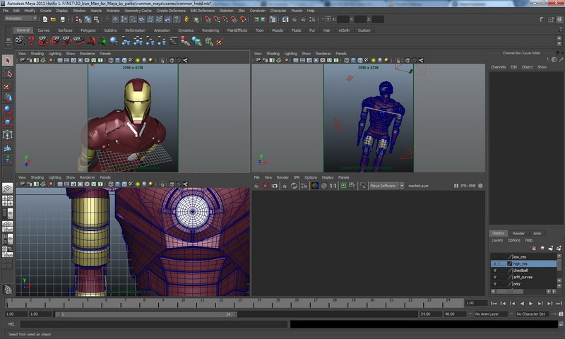Click the play forwards button
This screenshot has width=565, height=339.
point(531,303)
